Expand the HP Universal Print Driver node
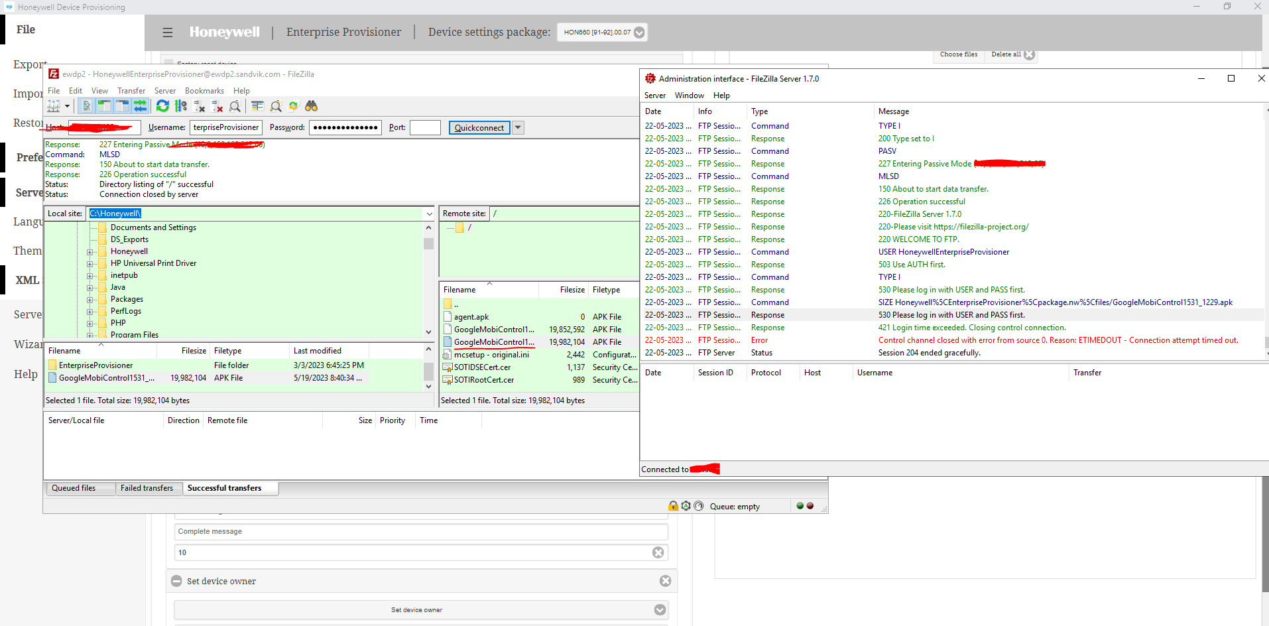The height and width of the screenshot is (626, 1269). click(x=90, y=264)
